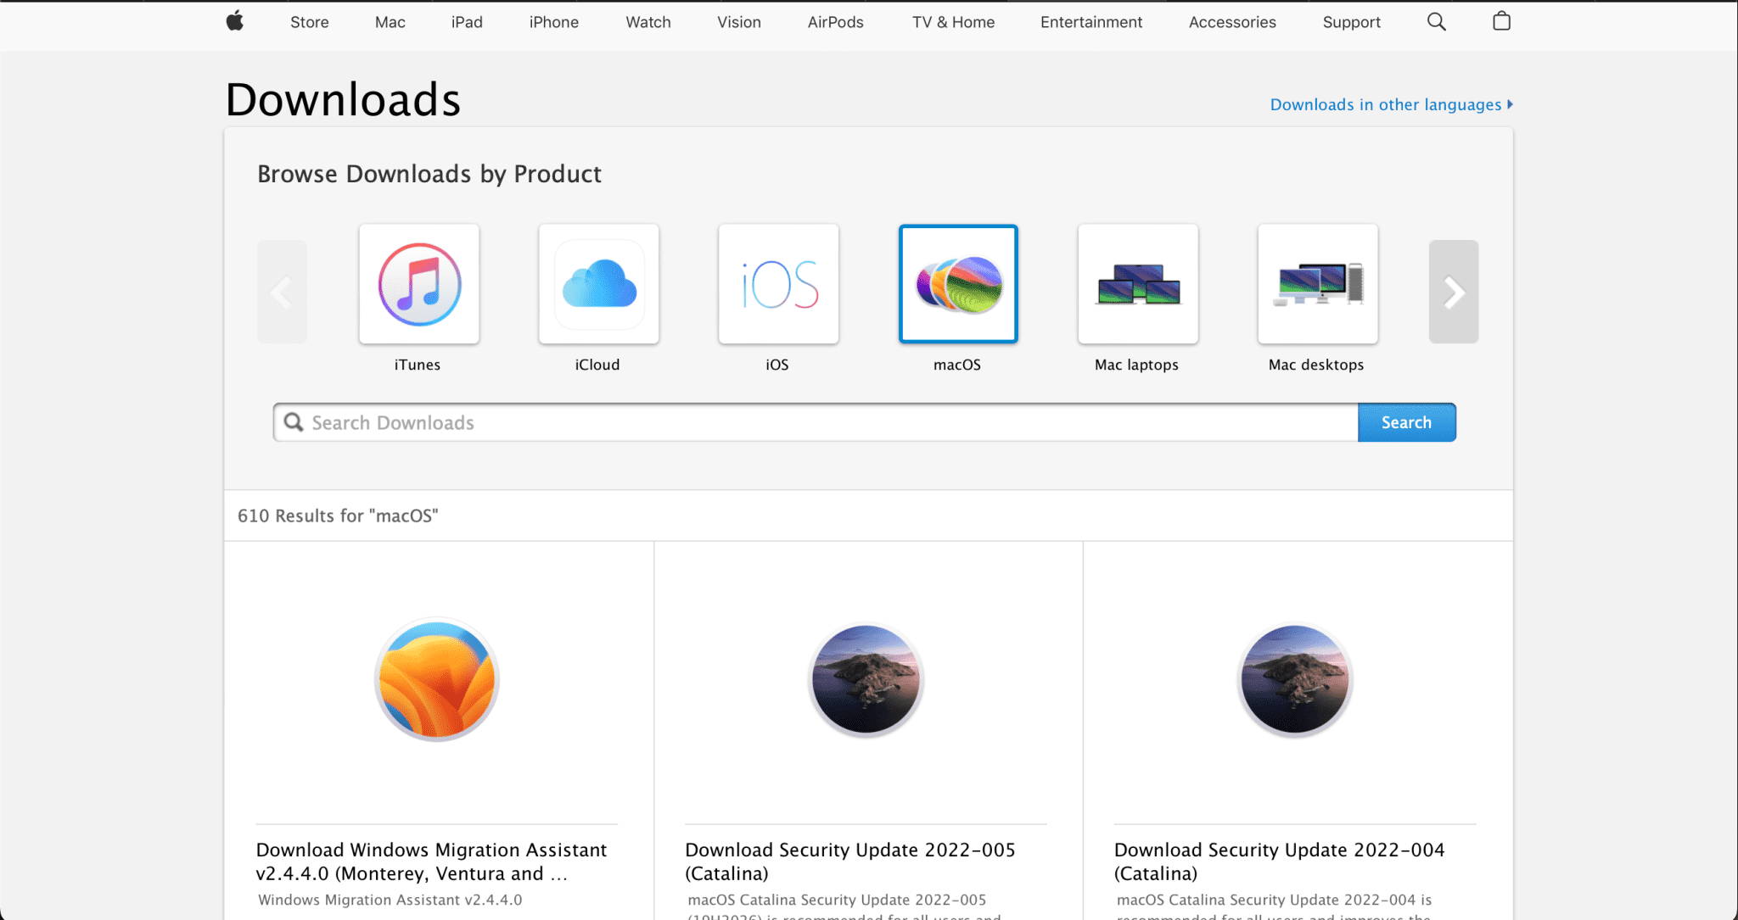
Task: Open search with the magnifying glass icon
Action: [1436, 21]
